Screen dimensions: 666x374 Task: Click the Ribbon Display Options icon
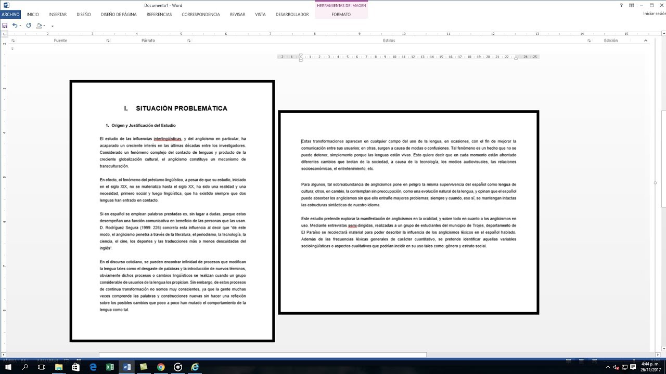click(x=631, y=5)
